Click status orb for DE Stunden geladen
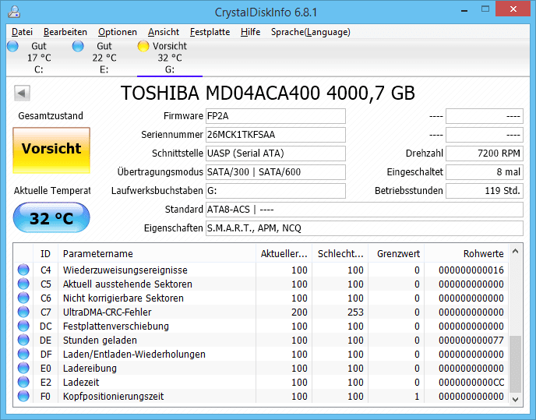 pyautogui.click(x=23, y=340)
